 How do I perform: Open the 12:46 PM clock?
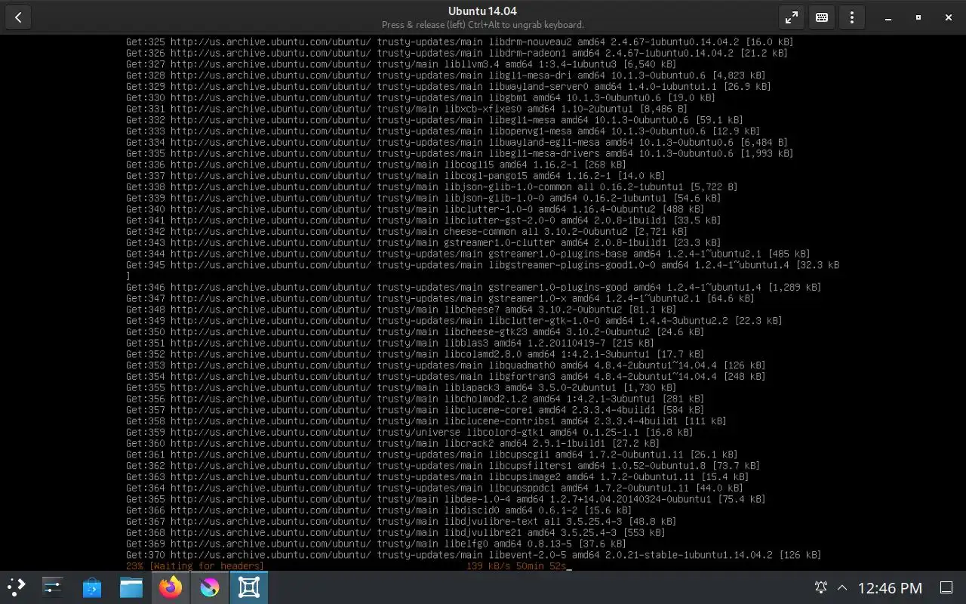(x=891, y=587)
